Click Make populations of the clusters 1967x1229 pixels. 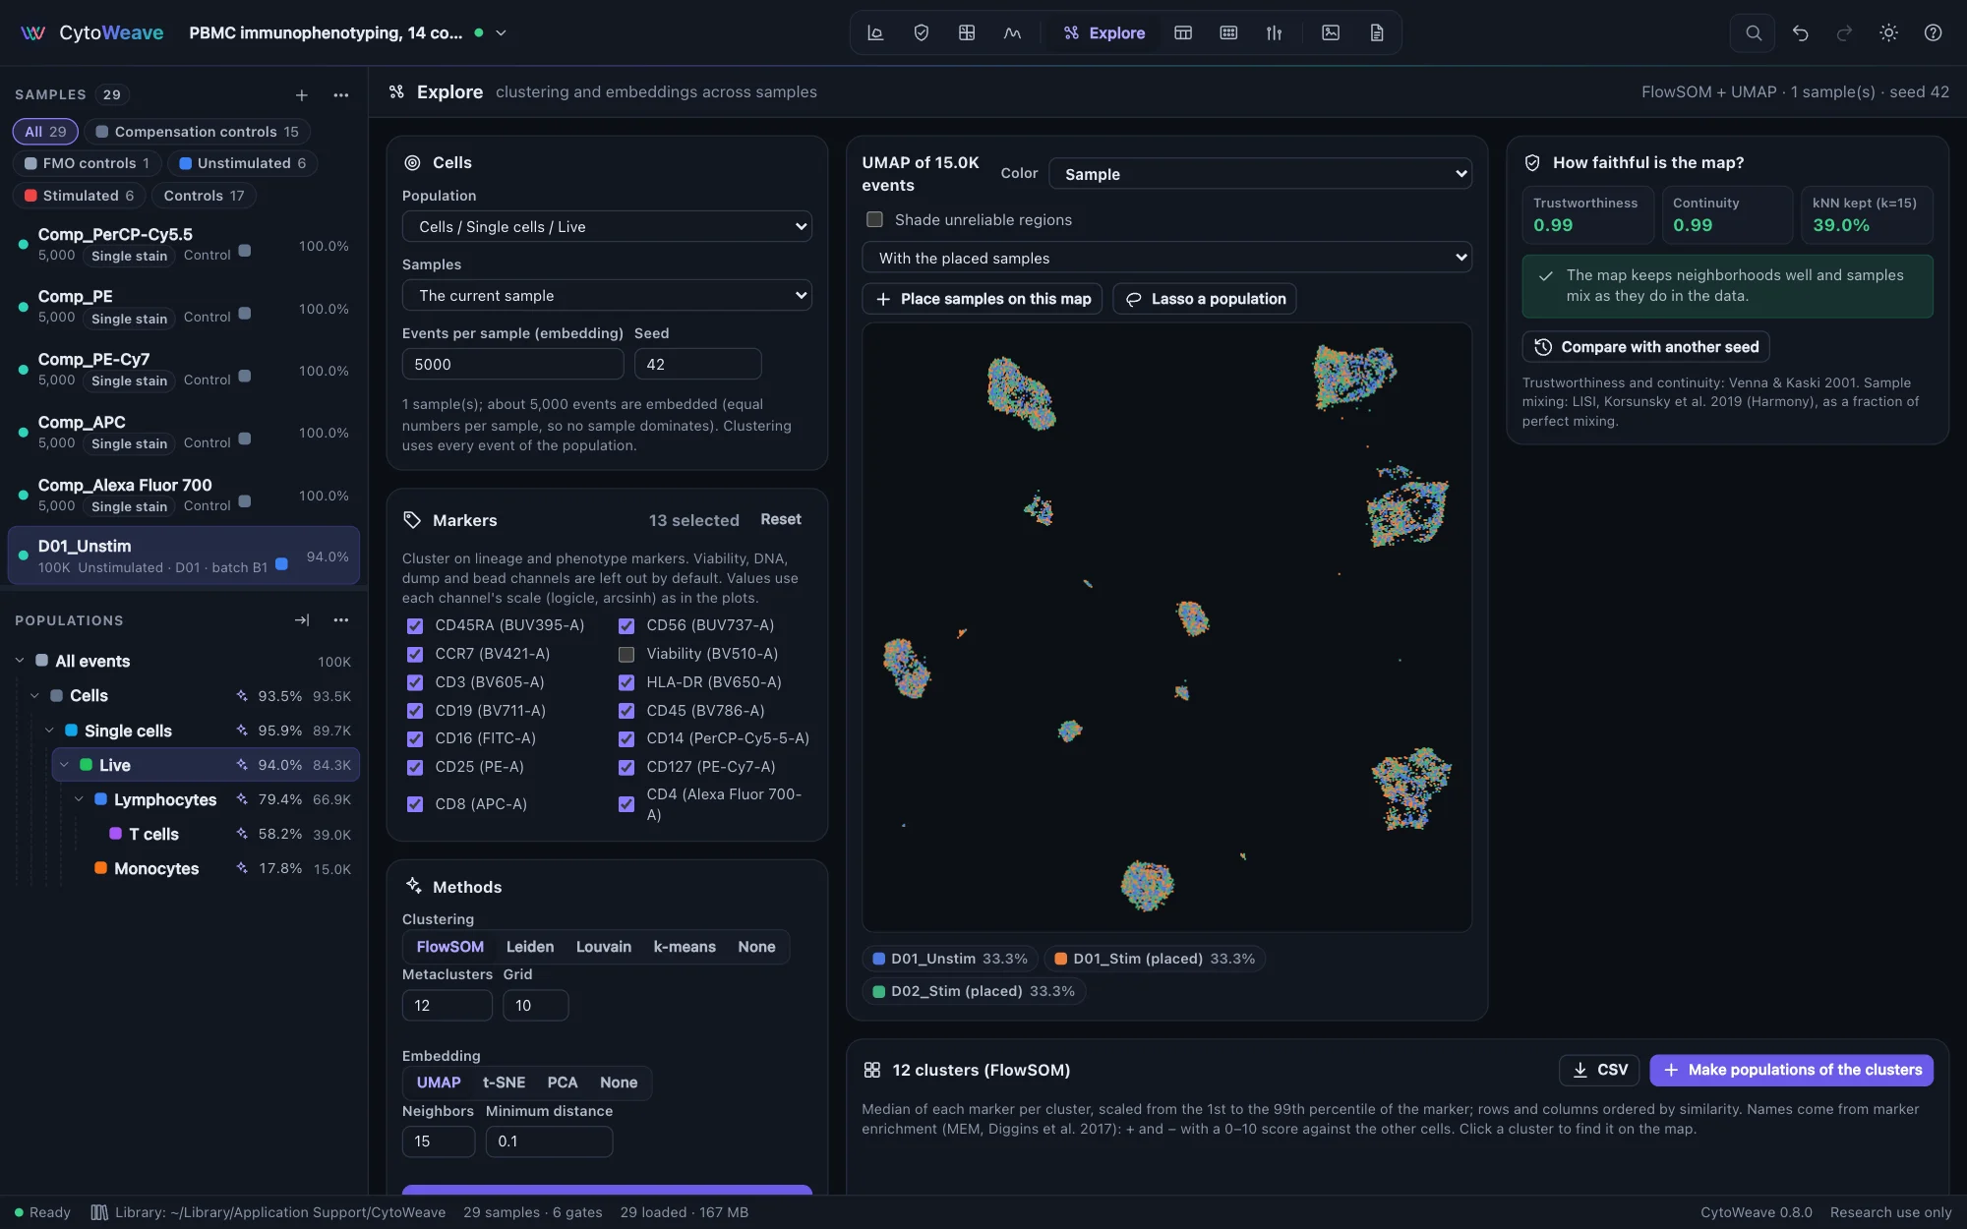tap(1791, 1070)
